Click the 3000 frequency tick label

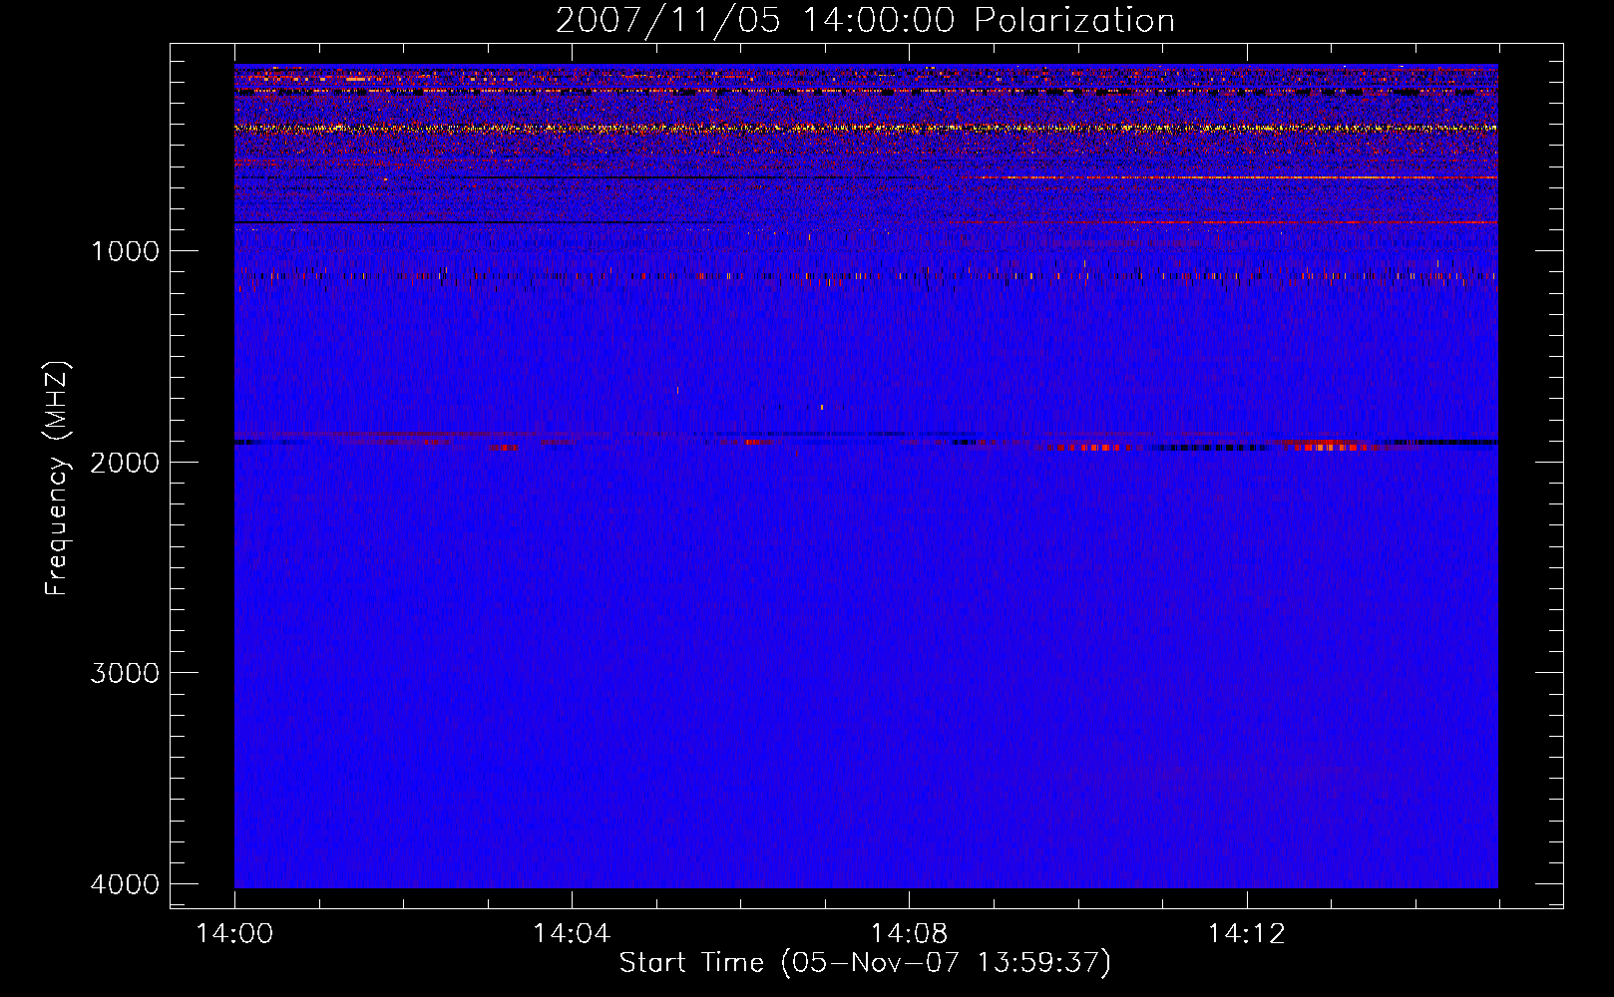pos(125,673)
